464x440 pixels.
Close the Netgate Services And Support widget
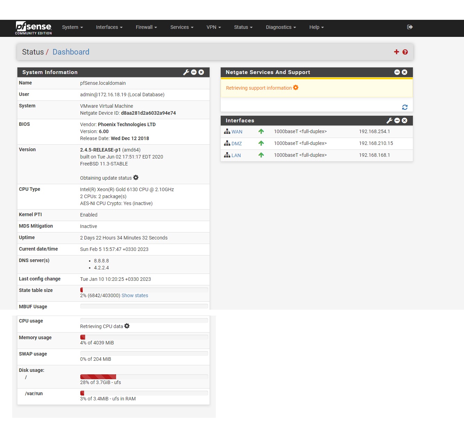pyautogui.click(x=405, y=72)
